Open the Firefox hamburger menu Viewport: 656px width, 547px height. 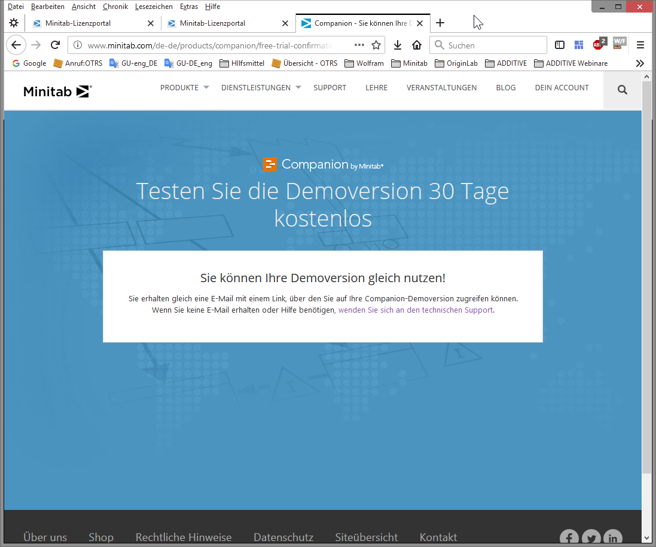(x=640, y=45)
